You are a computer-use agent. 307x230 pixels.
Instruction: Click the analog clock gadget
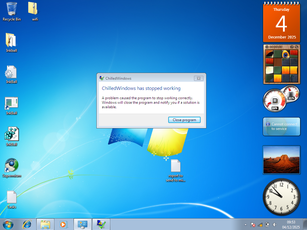coord(281,197)
